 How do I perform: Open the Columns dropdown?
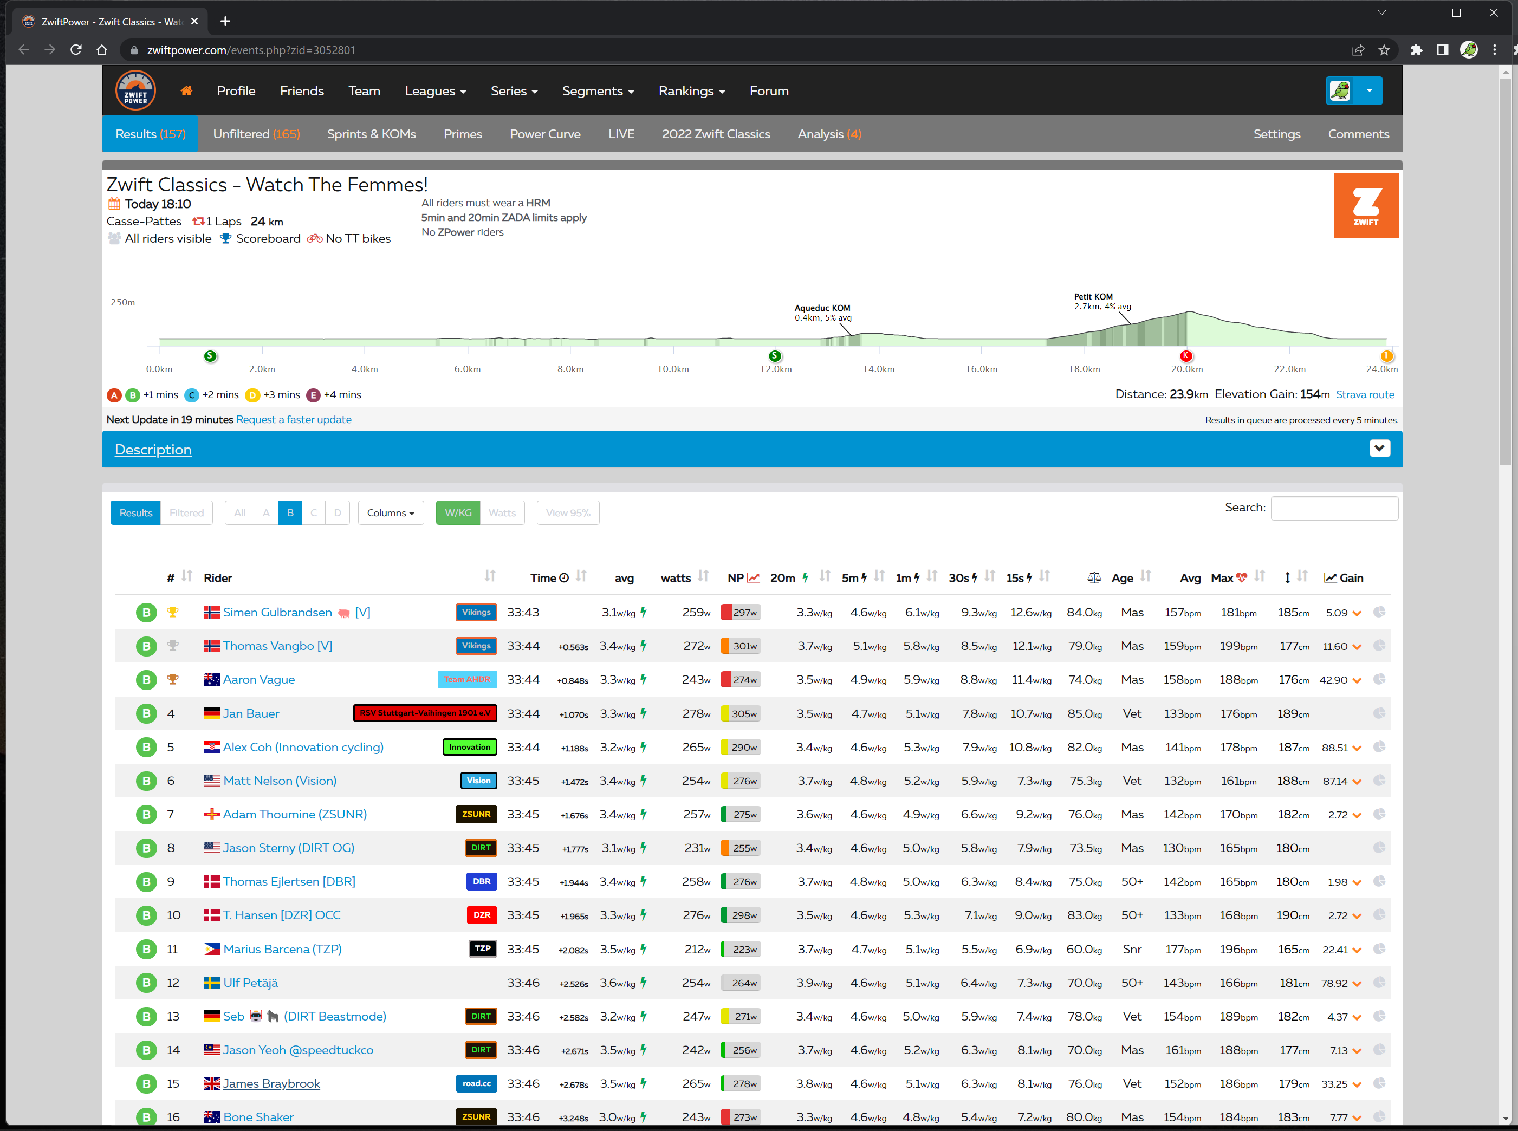(390, 513)
